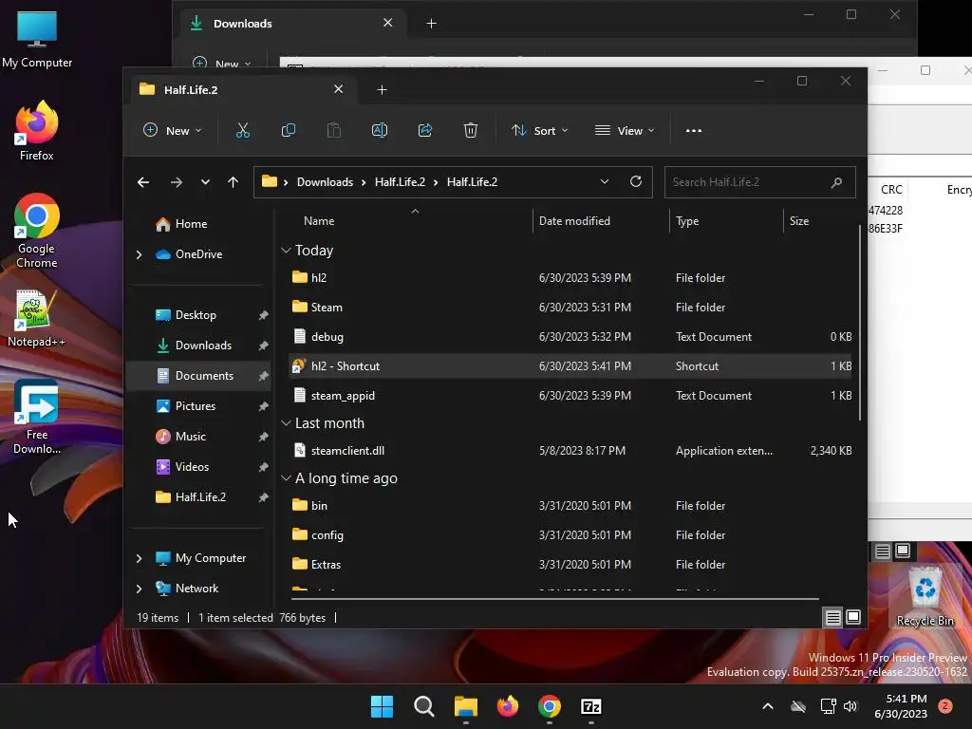Show hidden tray icons chevron
The width and height of the screenshot is (972, 729).
[767, 706]
